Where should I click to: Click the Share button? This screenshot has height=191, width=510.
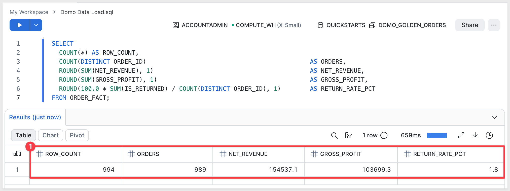click(470, 25)
